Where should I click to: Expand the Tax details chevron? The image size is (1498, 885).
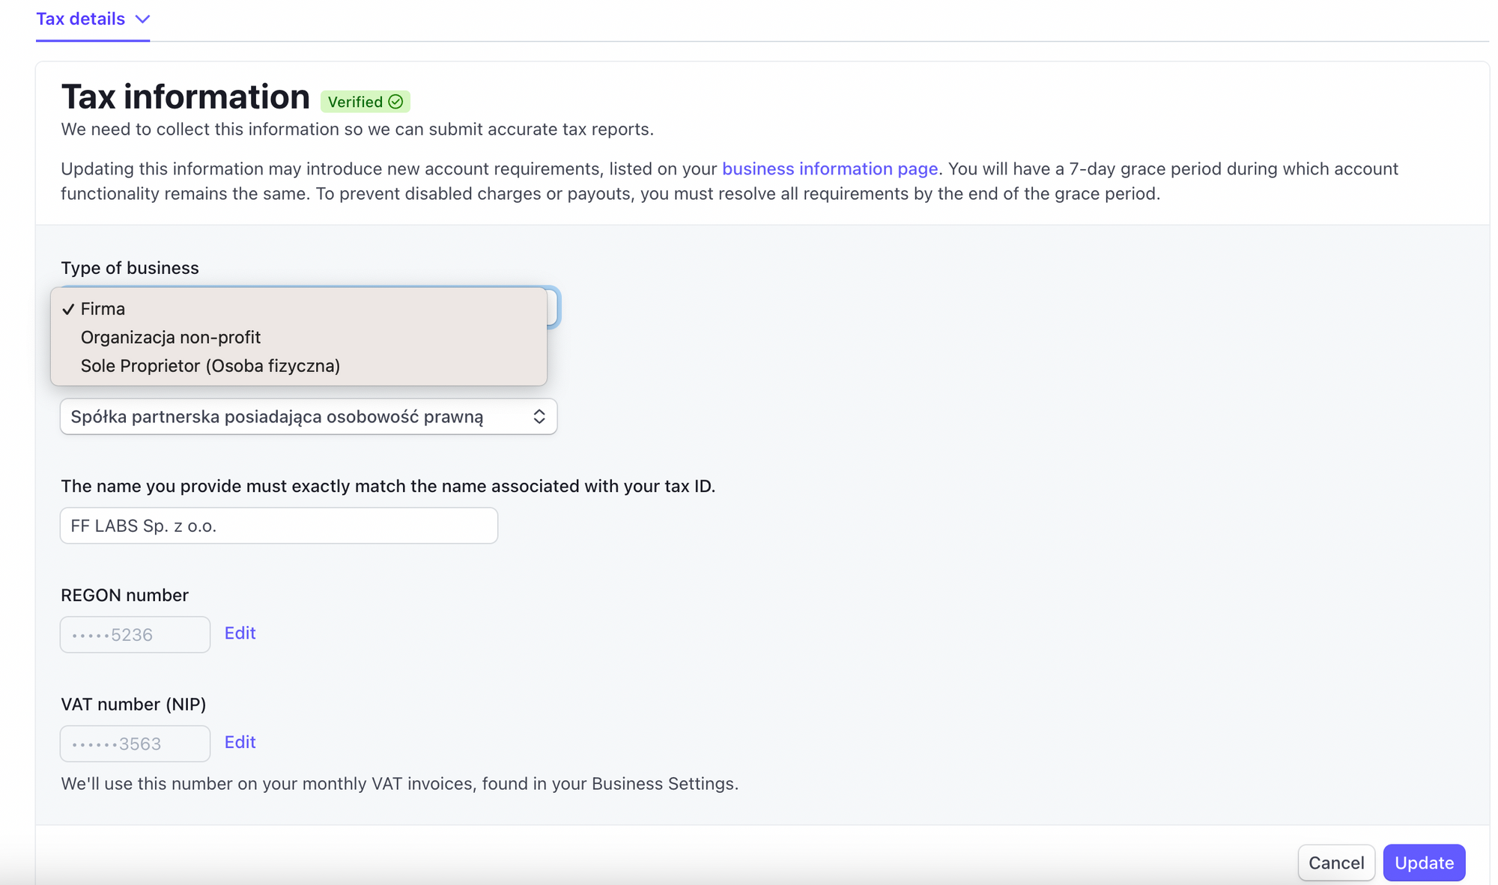(142, 19)
